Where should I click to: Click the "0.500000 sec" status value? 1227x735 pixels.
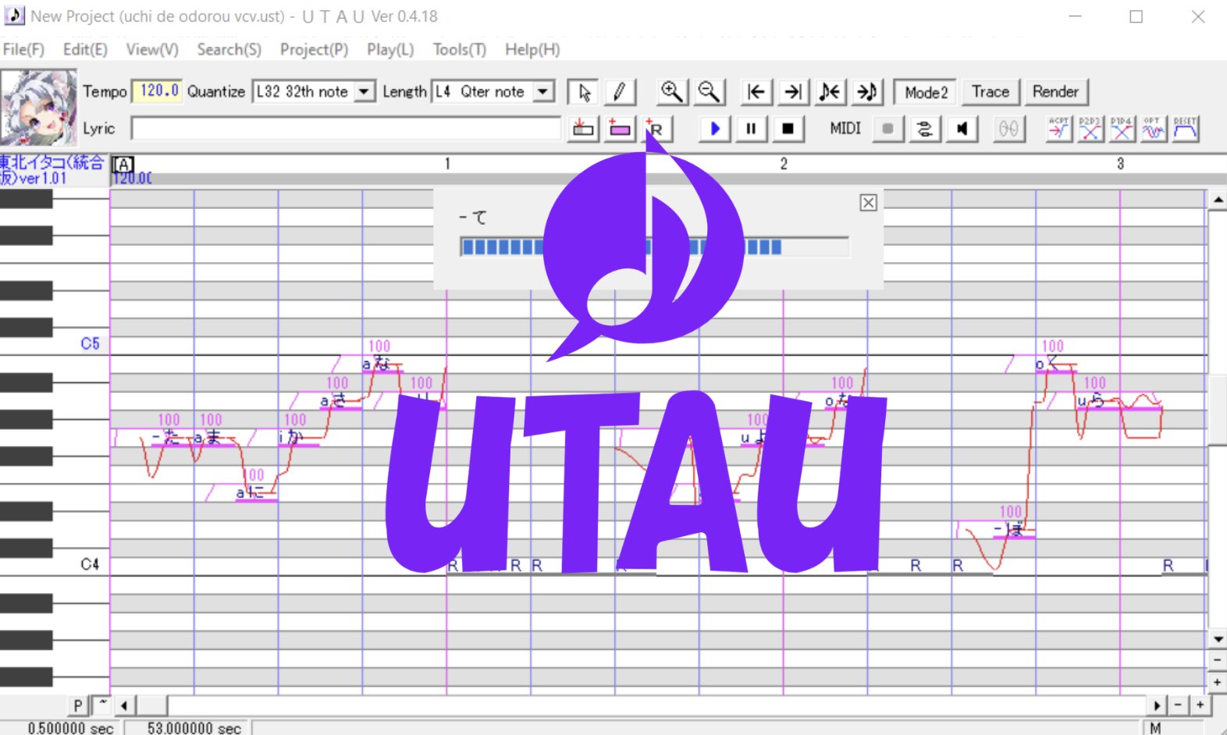click(x=70, y=728)
